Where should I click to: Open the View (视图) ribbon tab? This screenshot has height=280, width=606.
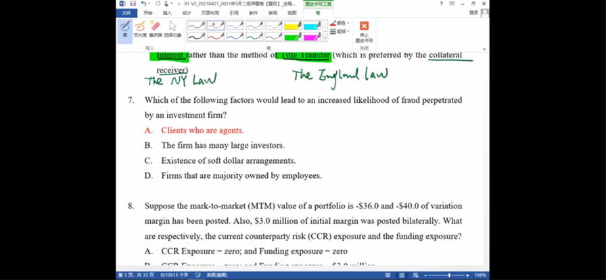(292, 13)
